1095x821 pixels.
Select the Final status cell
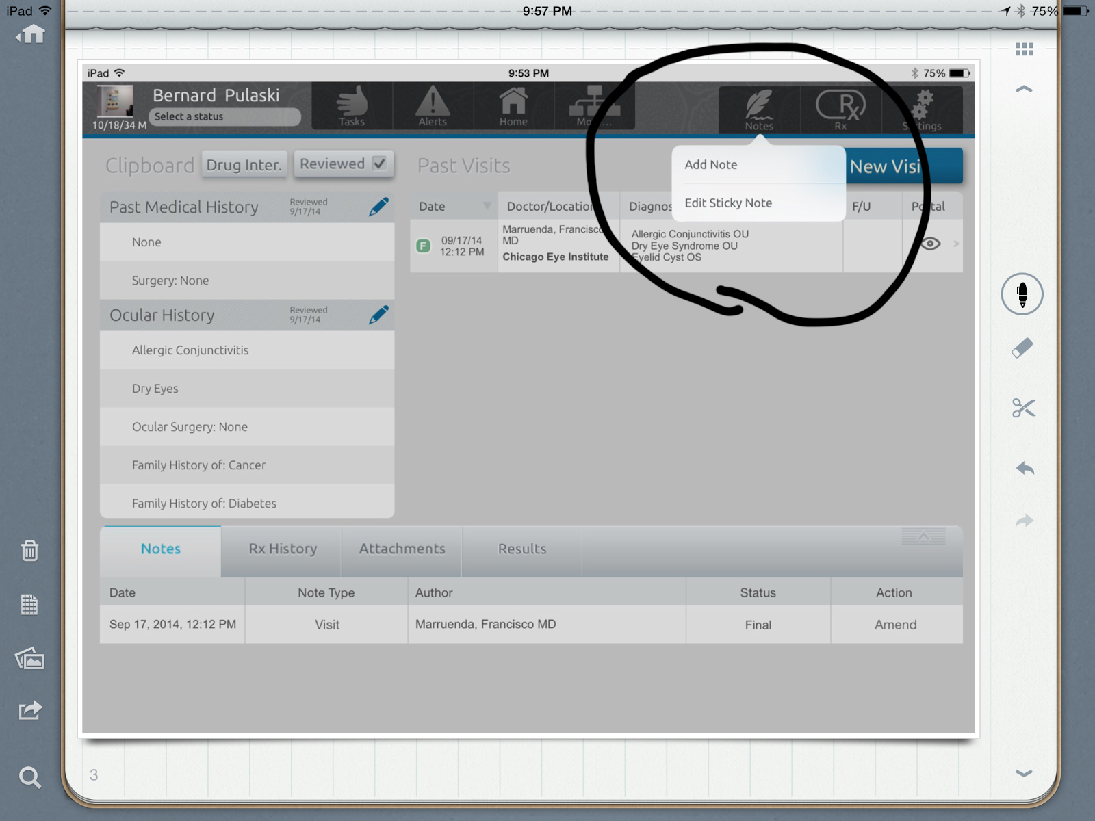coord(758,625)
